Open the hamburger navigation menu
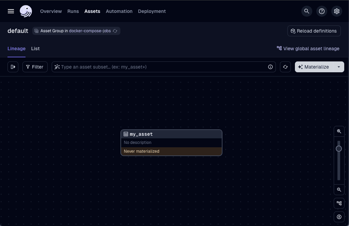Screen dimensions: 349x226 click(11, 11)
